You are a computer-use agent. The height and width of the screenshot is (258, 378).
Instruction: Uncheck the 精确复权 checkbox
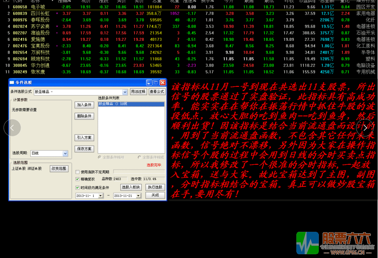78,179
